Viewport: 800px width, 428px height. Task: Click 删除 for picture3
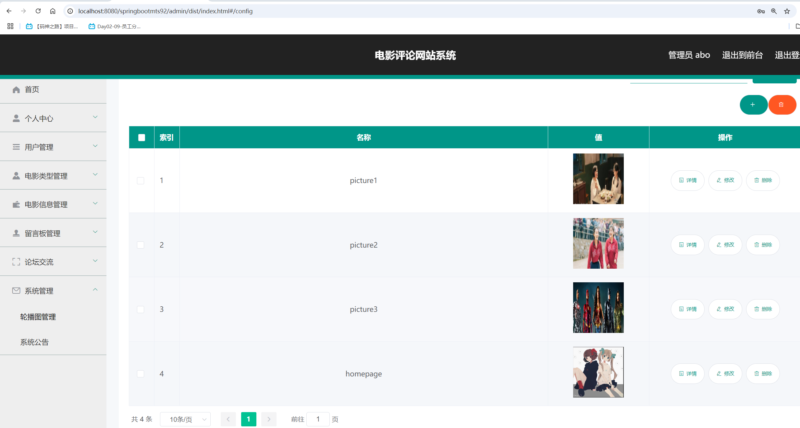[763, 309]
